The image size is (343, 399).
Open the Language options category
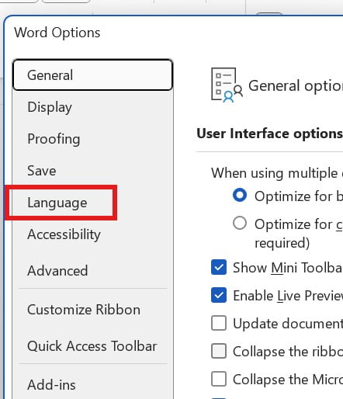(57, 203)
